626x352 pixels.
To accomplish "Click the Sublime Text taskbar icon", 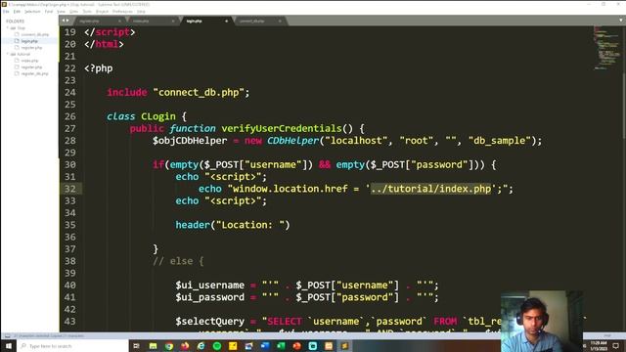I will pyautogui.click(x=344, y=345).
